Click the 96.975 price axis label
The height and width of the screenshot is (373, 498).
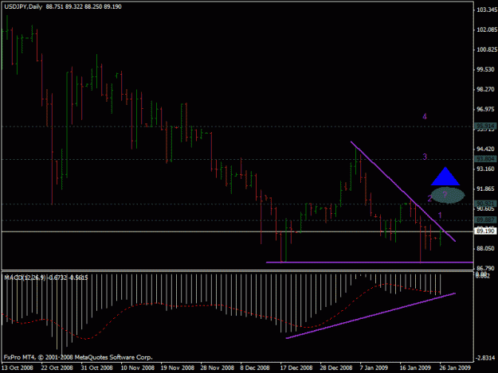point(485,109)
